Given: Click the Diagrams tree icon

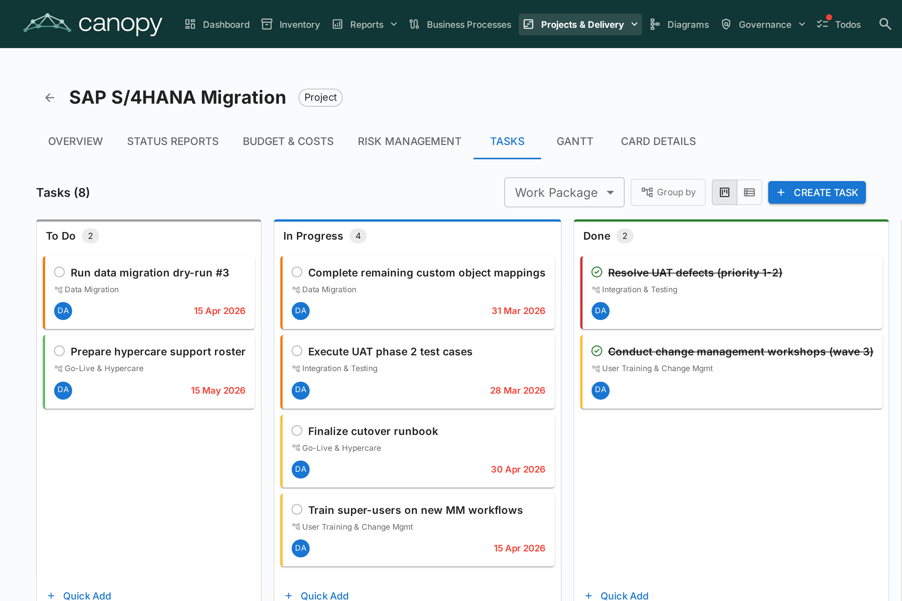Looking at the screenshot, I should pyautogui.click(x=655, y=24).
